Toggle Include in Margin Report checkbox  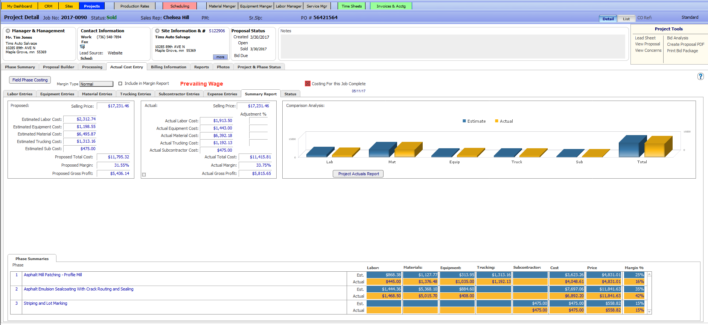[120, 84]
